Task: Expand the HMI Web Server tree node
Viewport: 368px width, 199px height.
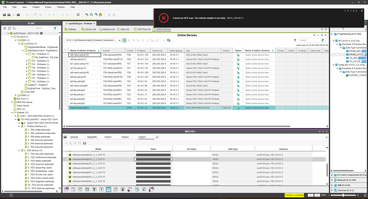Action: 12,102
